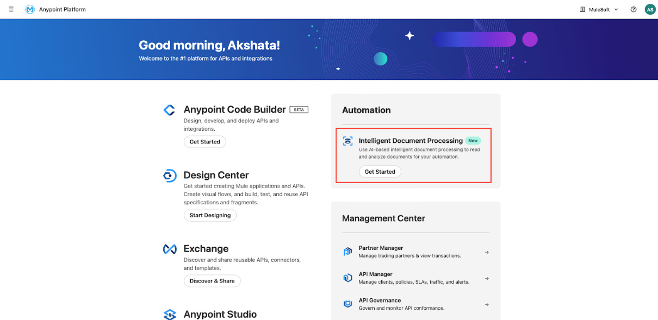Click the Partner Manager icon

(347, 252)
